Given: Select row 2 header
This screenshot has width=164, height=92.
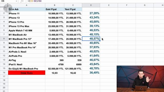Looking at the screenshot, I should (4, 13).
